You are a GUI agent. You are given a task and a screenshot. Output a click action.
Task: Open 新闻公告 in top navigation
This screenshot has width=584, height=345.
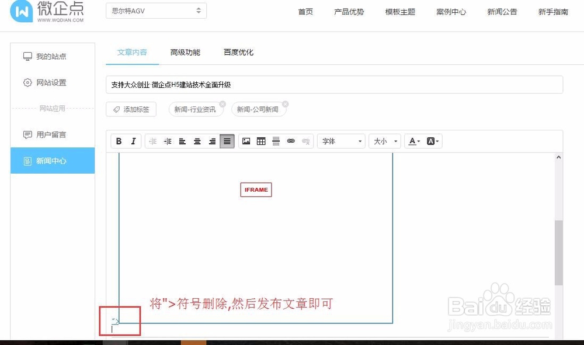pyautogui.click(x=502, y=12)
